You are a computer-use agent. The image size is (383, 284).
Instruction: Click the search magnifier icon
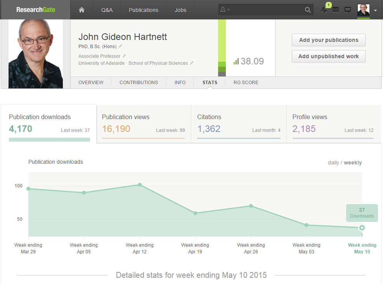[x=308, y=10]
